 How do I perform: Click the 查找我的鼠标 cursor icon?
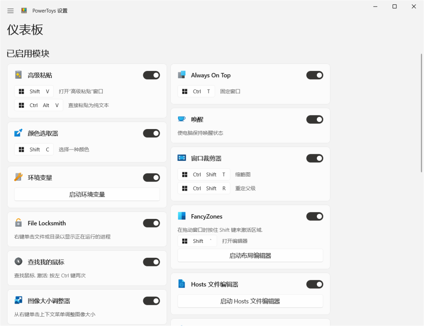[18, 262]
